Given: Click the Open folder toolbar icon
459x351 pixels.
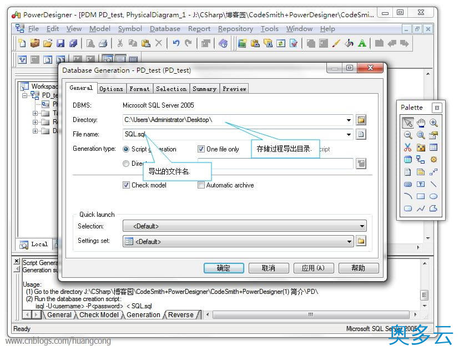Looking at the screenshot, I should pos(47,43).
